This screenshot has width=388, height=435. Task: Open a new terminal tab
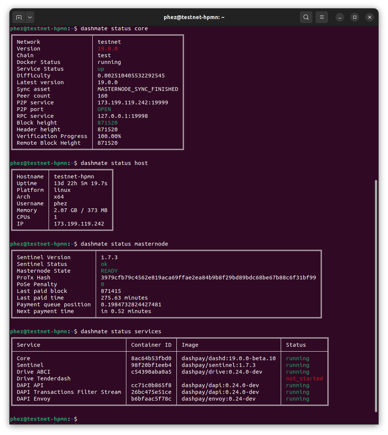coord(19,17)
